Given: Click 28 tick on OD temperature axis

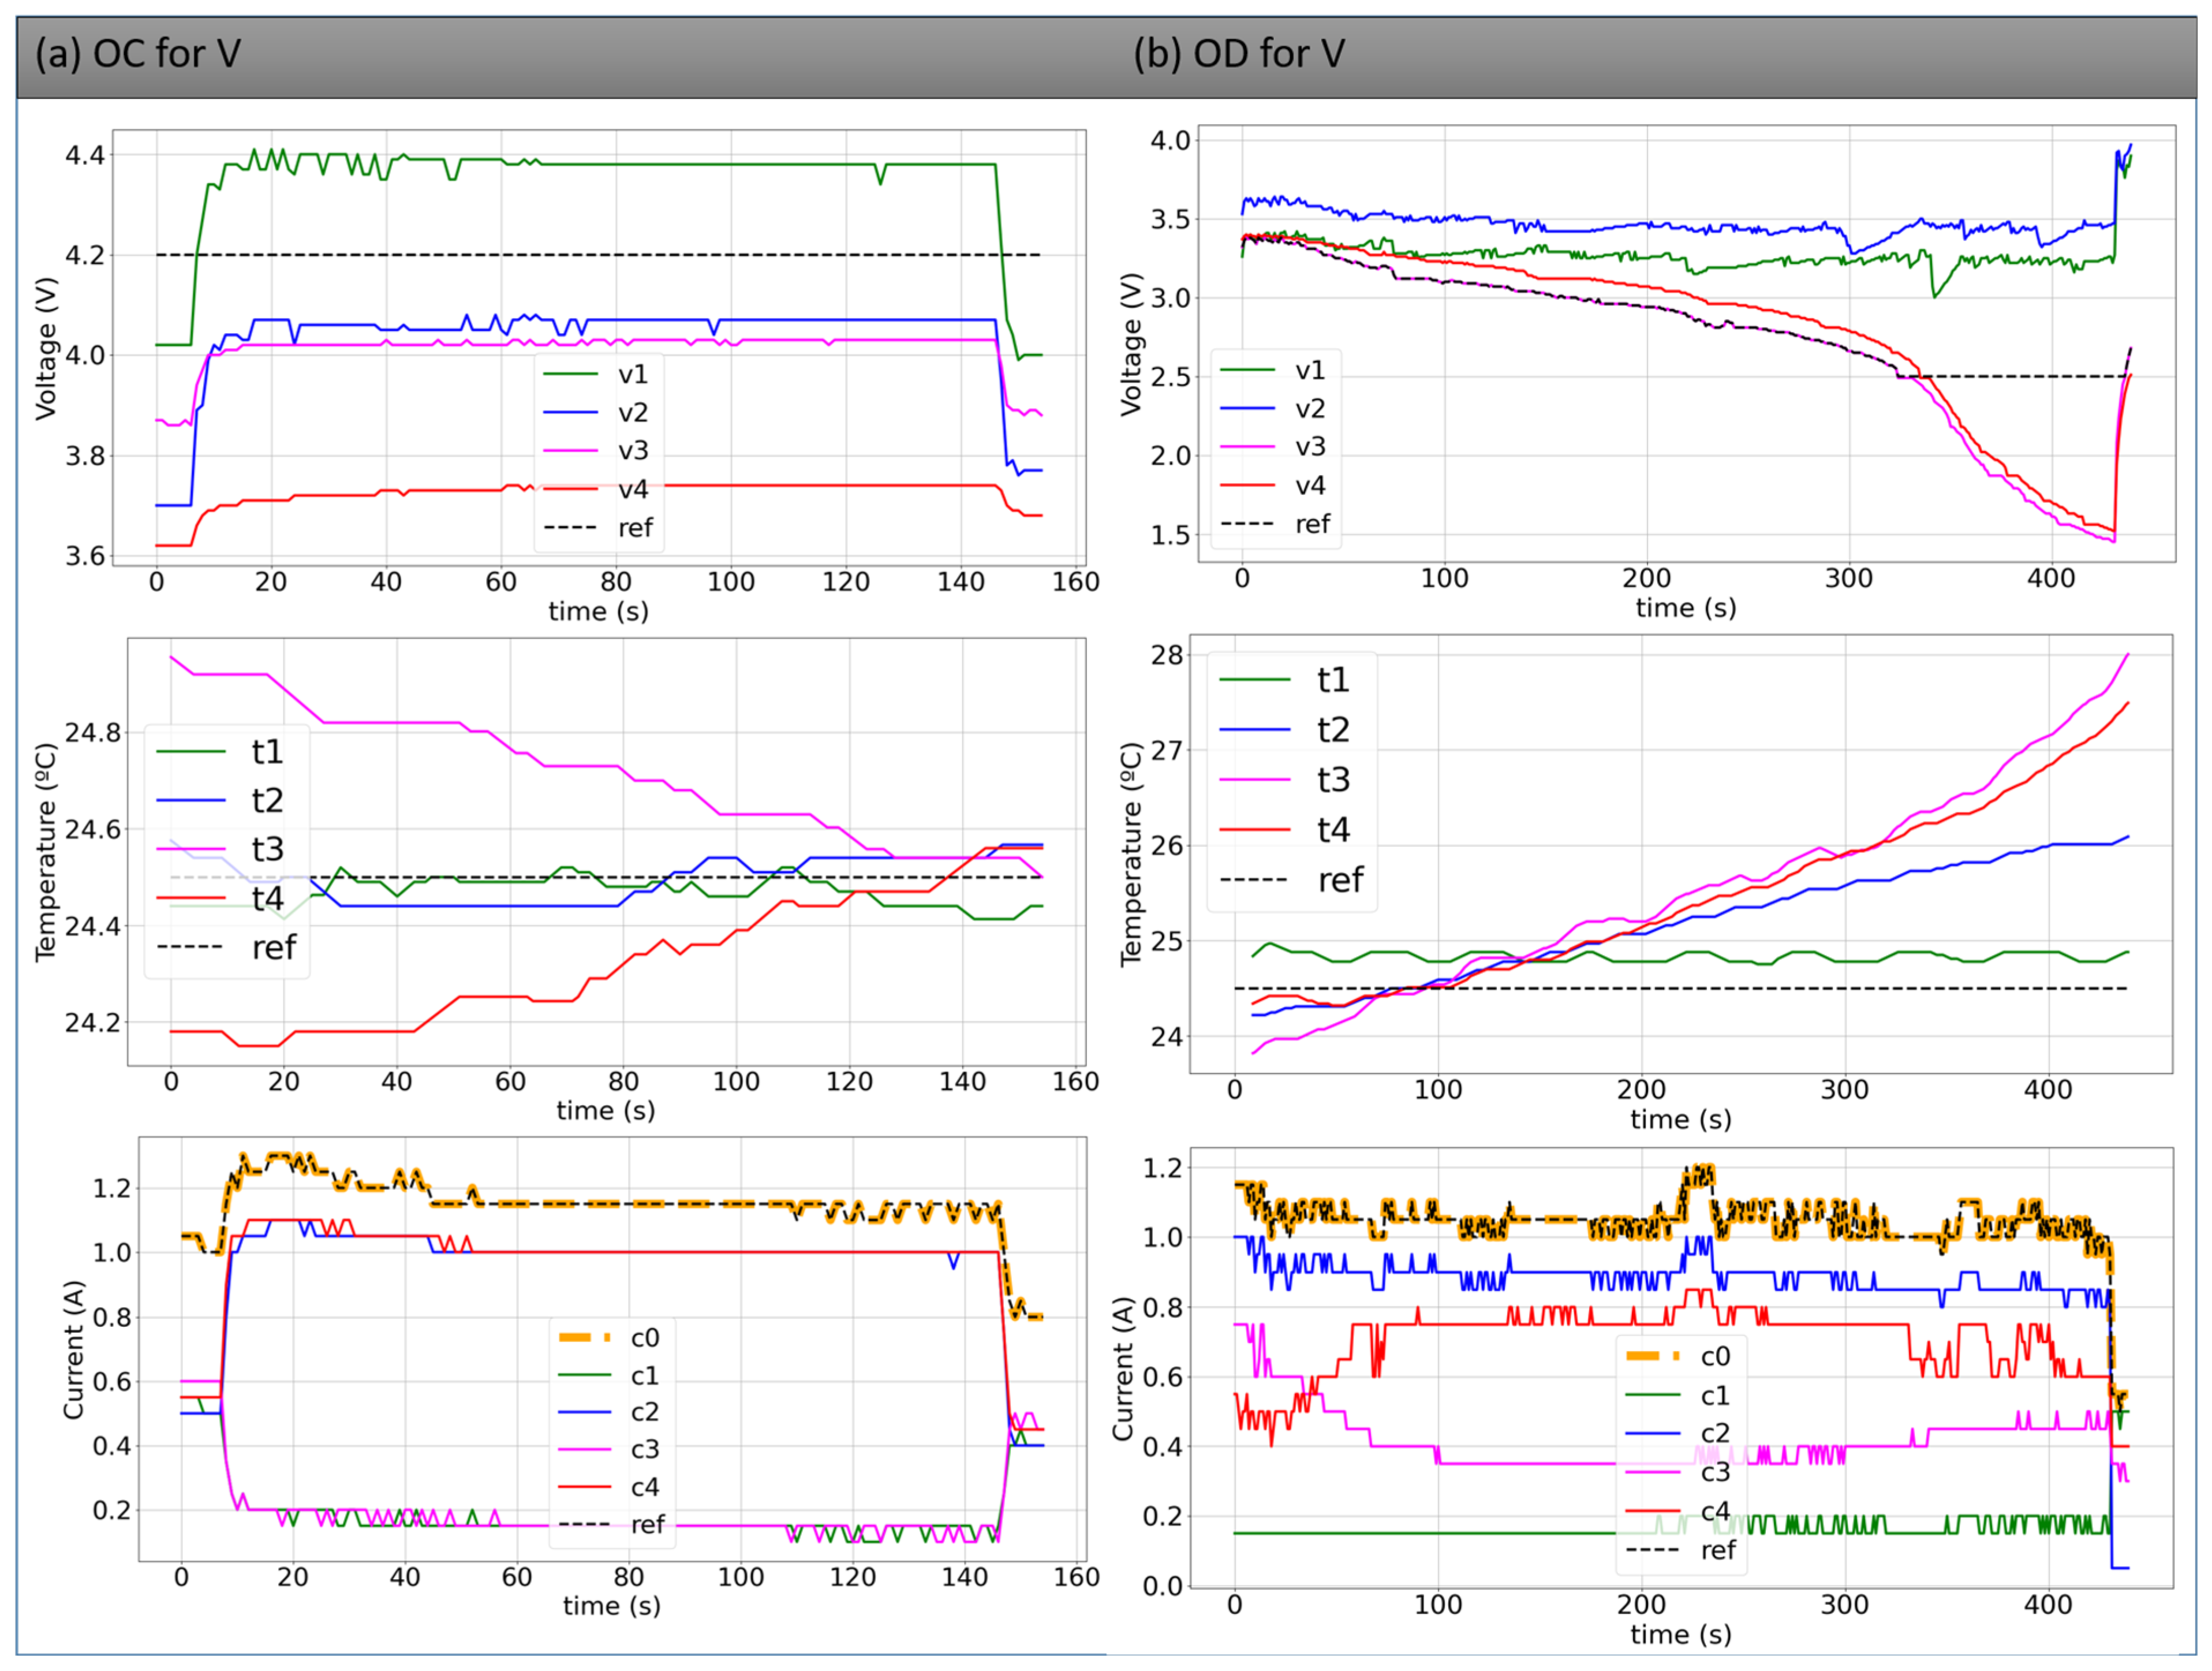Looking at the screenshot, I should point(1167,656).
